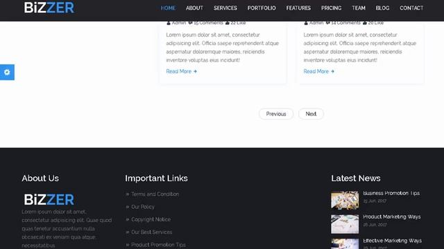Click the Previous pagination button
This screenshot has width=444, height=249.
tap(276, 114)
